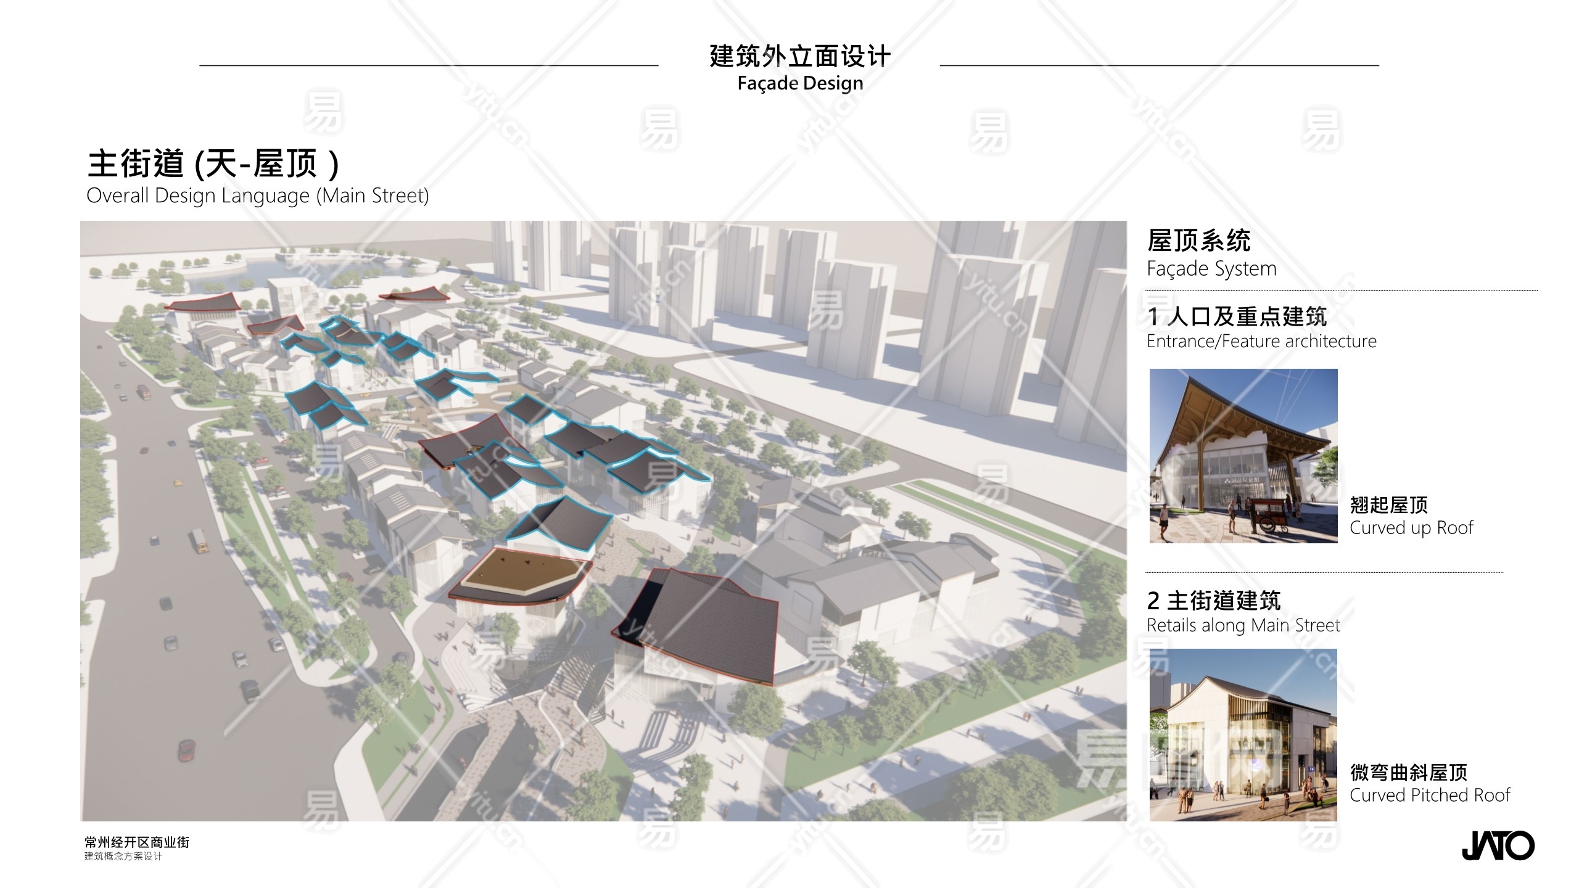Click the 翘起屋顶 label
Screen dimensions: 1579x888
pos(1388,505)
